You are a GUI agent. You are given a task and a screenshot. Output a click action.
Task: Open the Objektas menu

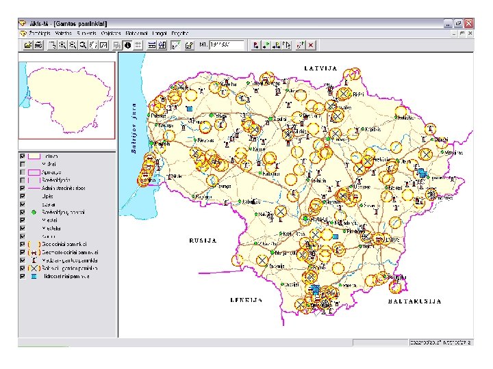[x=111, y=33]
